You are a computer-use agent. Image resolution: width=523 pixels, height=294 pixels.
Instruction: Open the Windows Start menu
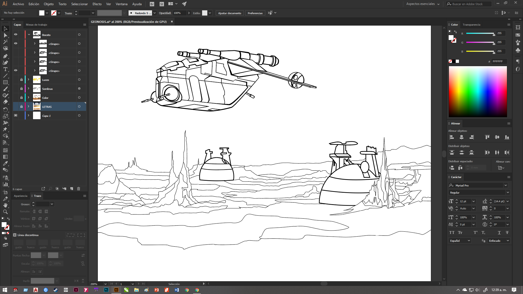pos(5,290)
